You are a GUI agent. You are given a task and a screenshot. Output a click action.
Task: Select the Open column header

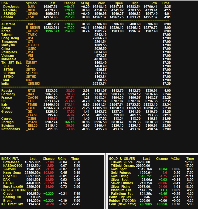[x=119, y=3]
